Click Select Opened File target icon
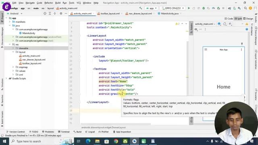Image resolution: width=258 pixels, height=145 pixels. [45, 13]
